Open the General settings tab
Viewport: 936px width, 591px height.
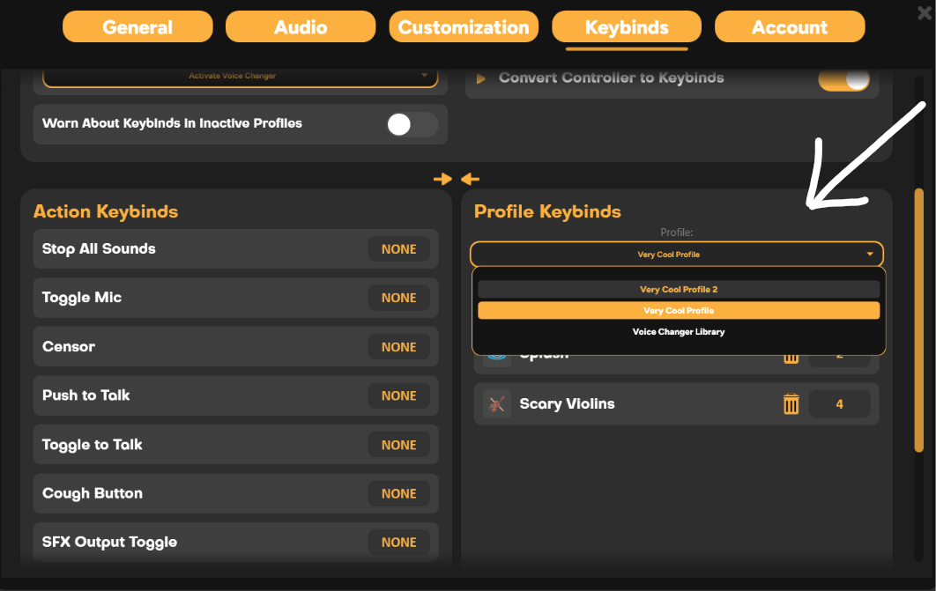pos(137,26)
